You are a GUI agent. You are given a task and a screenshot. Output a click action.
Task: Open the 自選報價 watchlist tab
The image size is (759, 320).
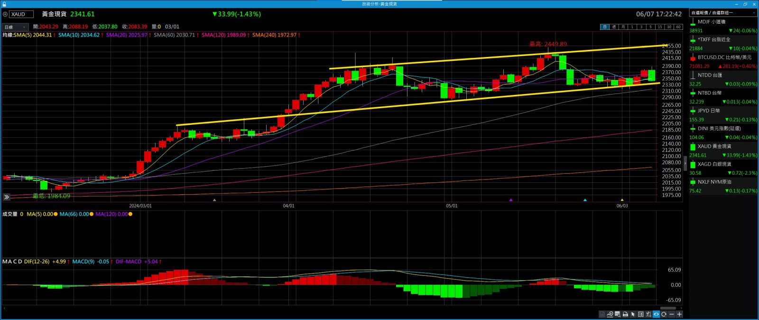[x=712, y=13]
